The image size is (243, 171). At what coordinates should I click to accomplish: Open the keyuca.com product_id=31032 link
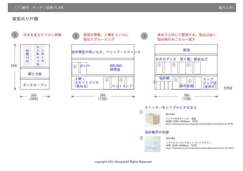tap(199, 148)
